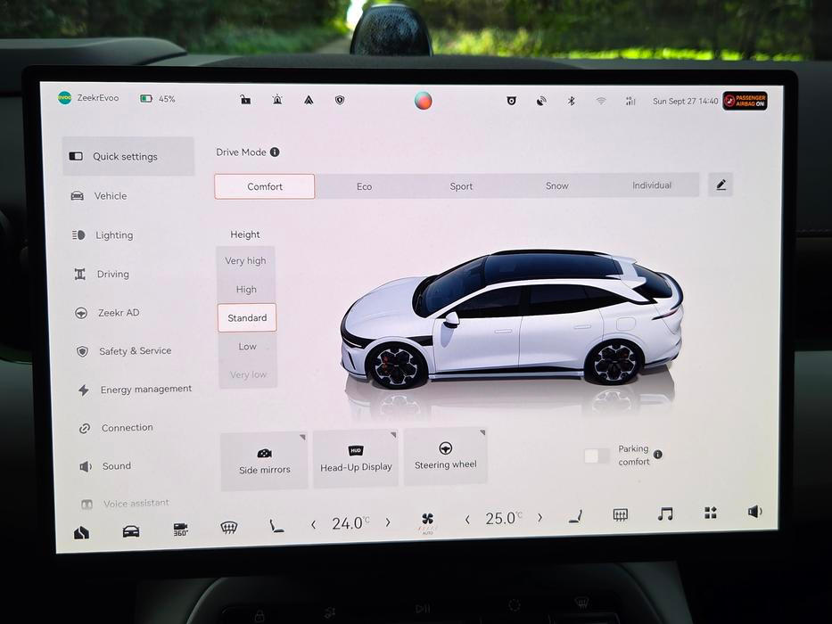Select Very high ride height
832x624 pixels.
click(x=245, y=260)
